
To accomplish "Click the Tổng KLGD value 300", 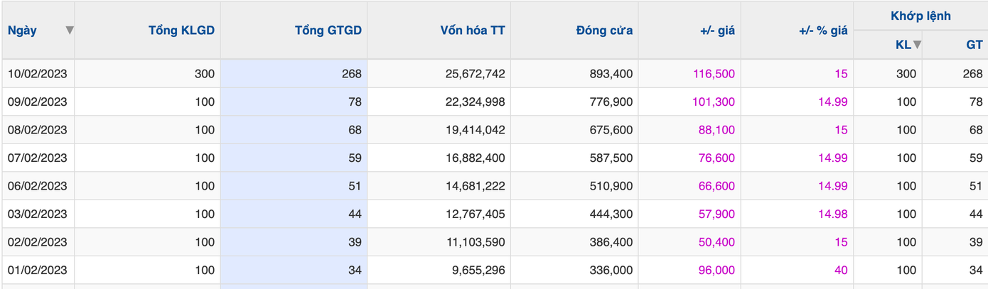I will tap(205, 74).
